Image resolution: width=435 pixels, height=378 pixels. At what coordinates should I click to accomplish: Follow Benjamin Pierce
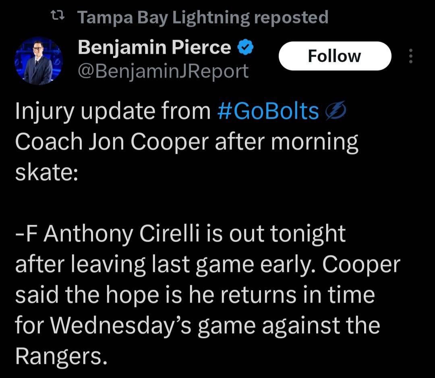point(334,56)
